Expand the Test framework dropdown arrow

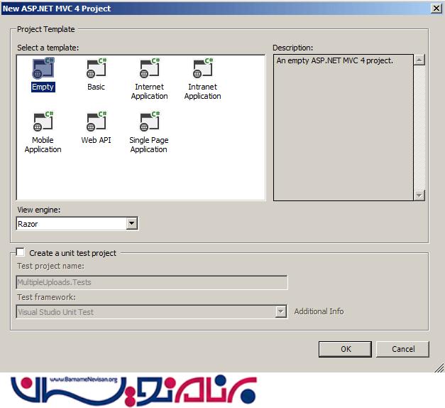(x=281, y=311)
